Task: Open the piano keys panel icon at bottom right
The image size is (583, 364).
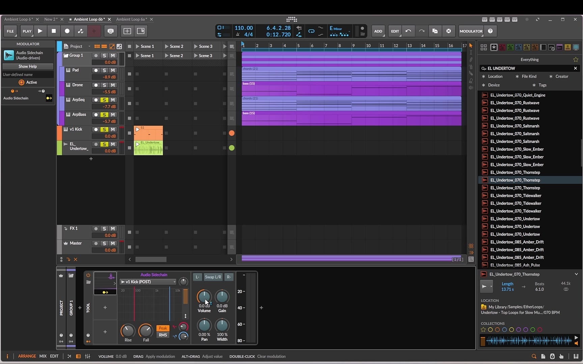Action: pyautogui.click(x=576, y=356)
